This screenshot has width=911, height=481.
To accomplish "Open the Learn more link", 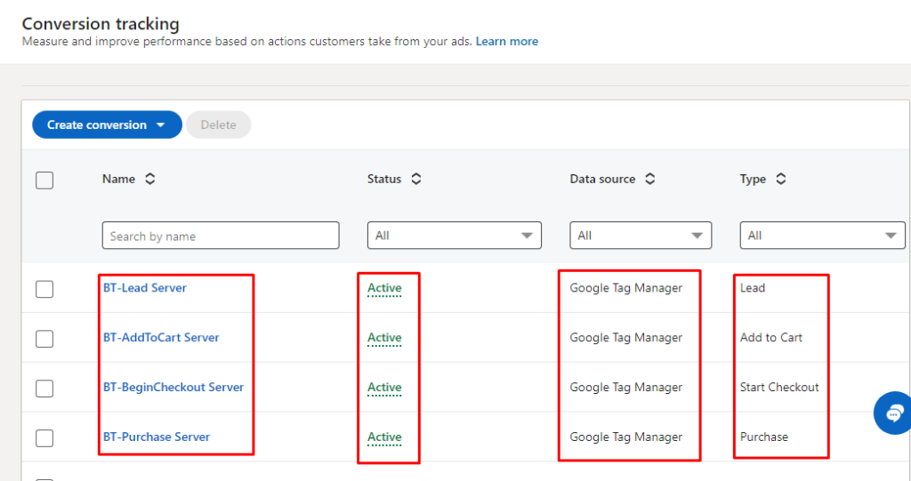I will coord(506,41).
